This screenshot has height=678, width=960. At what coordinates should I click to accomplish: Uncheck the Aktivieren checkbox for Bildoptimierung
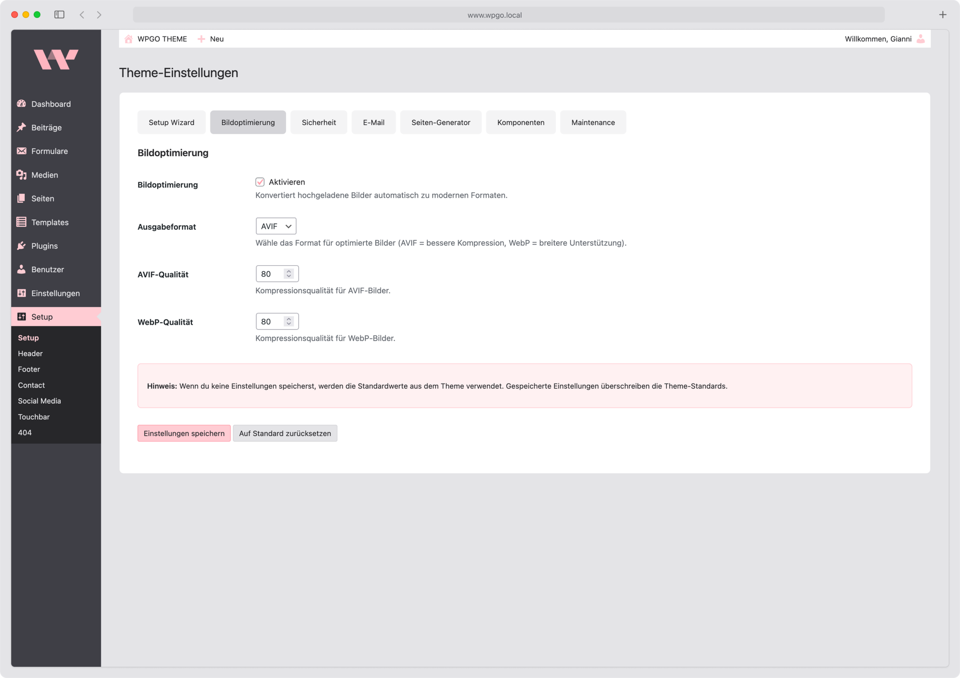click(259, 182)
